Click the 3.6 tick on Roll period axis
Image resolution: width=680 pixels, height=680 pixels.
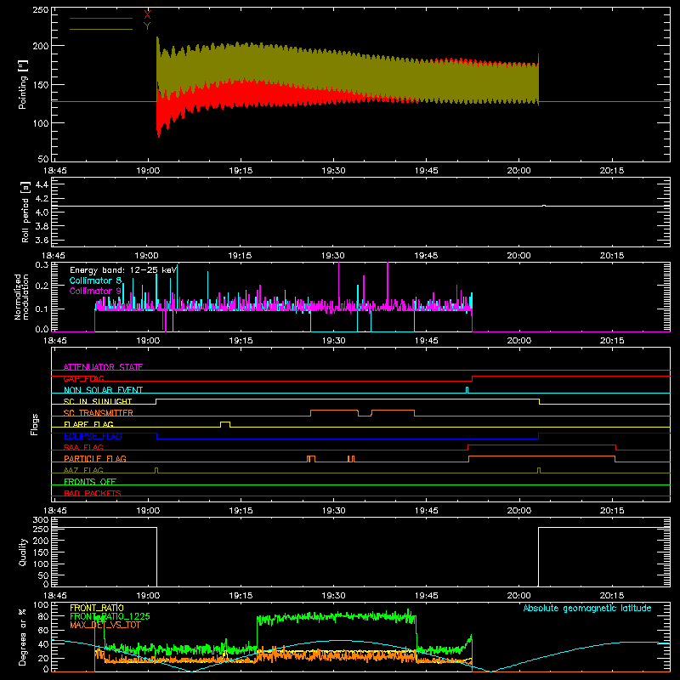(41, 240)
